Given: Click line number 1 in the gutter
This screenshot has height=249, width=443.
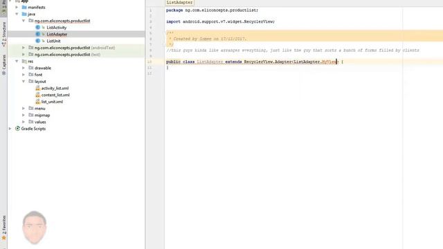Looking at the screenshot, I should (x=151, y=10).
